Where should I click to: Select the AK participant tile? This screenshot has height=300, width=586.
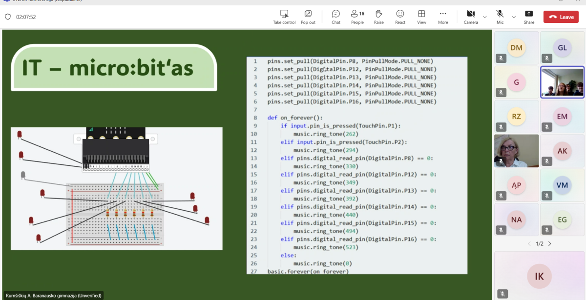[563, 151]
